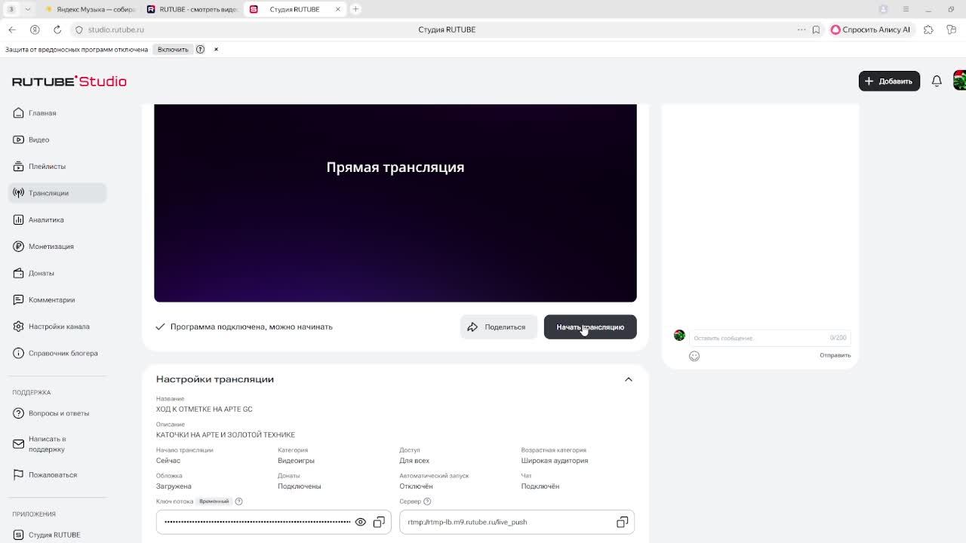Image resolution: width=966 pixels, height=543 pixels.
Task: Click the help icon on the protection bar
Action: tap(200, 49)
